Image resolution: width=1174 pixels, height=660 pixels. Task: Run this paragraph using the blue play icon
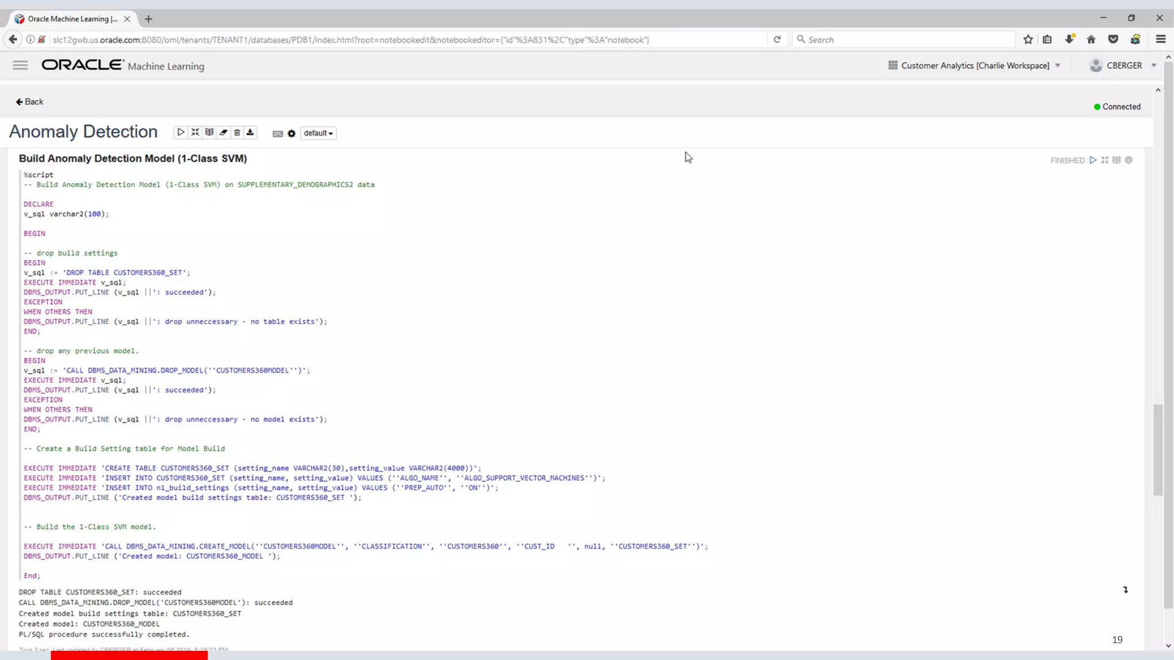click(1093, 160)
